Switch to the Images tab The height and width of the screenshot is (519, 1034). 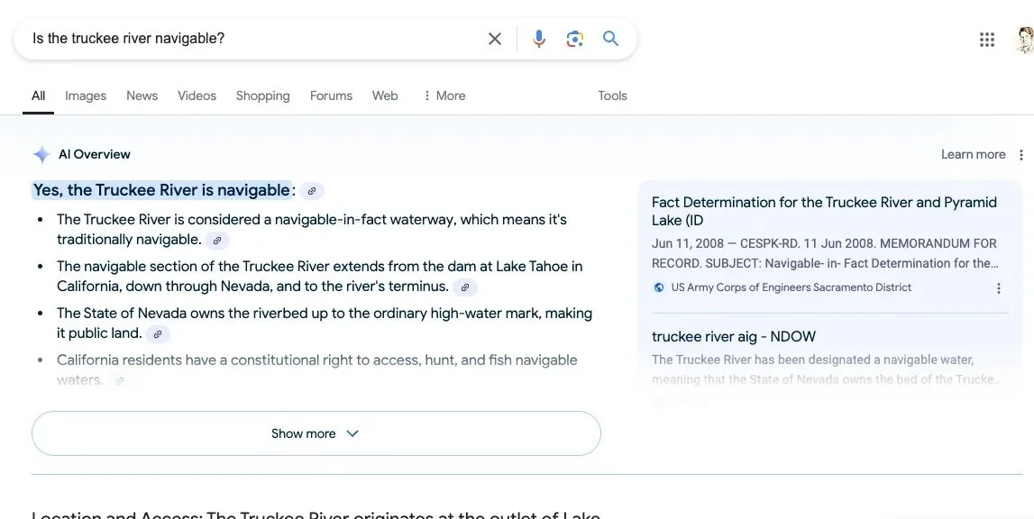86,96
